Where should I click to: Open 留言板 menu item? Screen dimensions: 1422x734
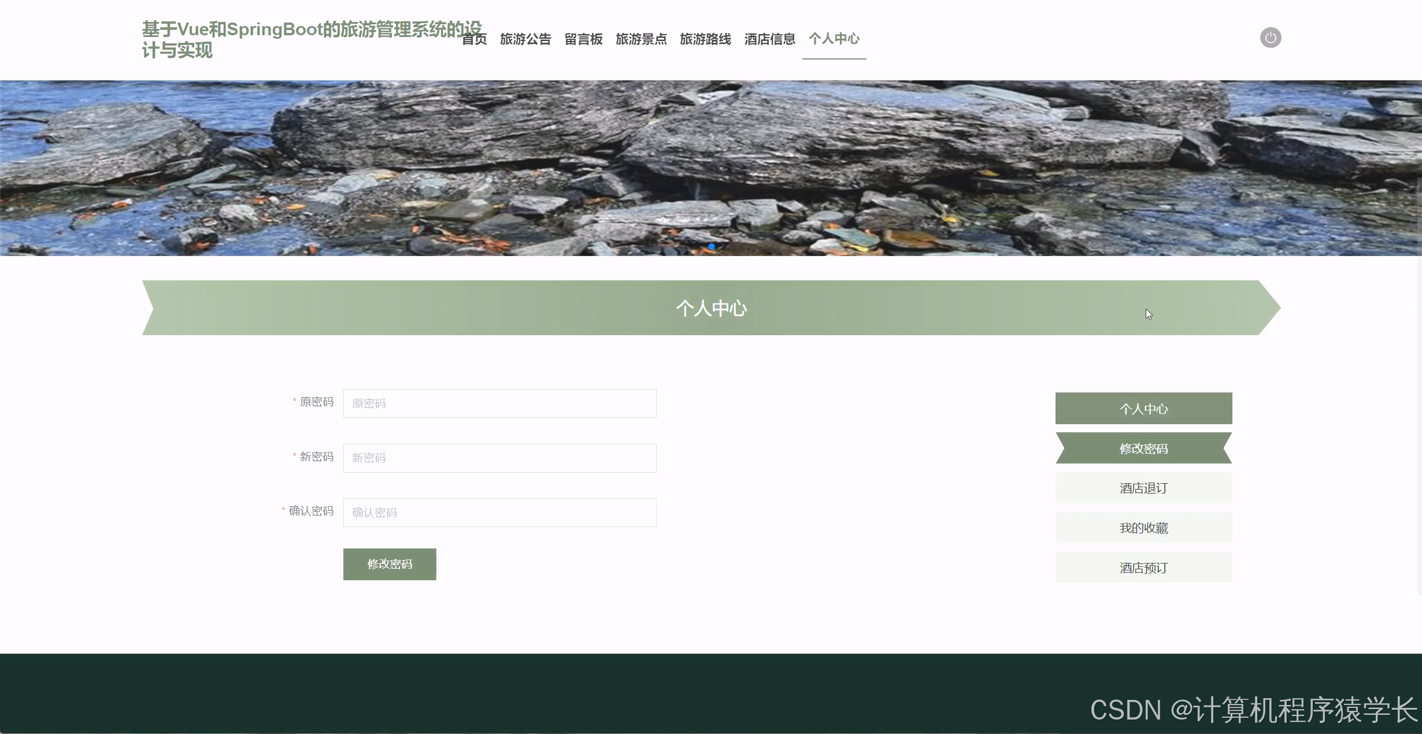click(x=583, y=39)
